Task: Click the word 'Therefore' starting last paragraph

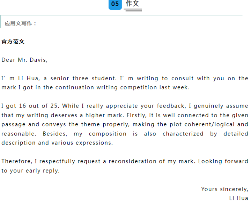Action: [x=17, y=161]
